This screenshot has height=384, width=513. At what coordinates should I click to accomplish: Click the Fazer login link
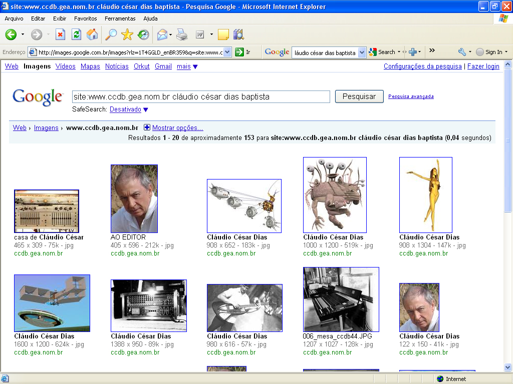click(483, 66)
